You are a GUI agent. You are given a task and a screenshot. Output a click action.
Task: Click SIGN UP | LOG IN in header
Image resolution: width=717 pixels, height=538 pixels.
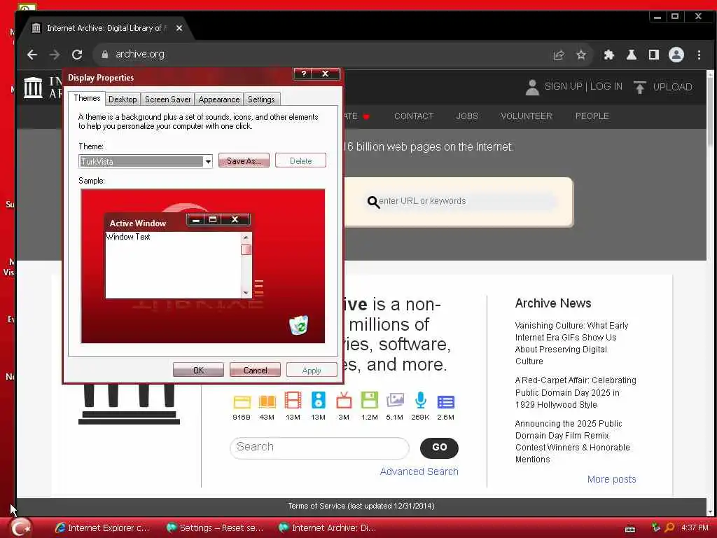(x=583, y=86)
